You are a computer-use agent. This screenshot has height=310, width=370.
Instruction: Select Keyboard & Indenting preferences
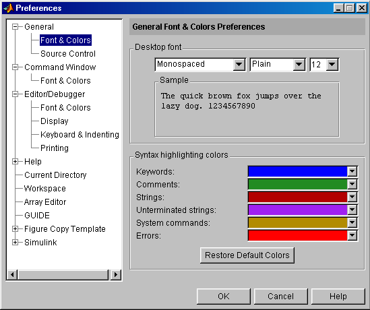(80, 135)
